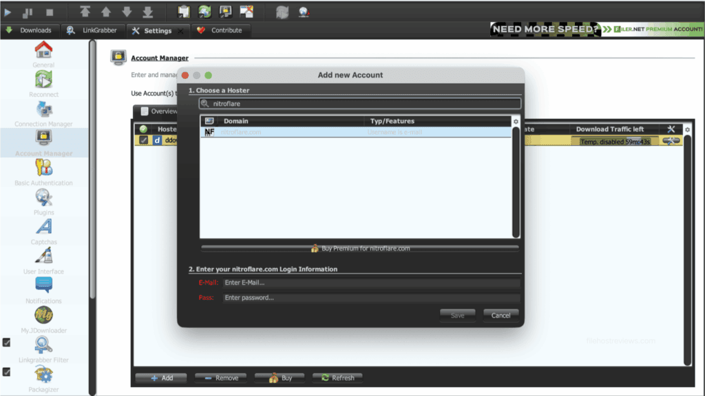Close the Add new Account dialog
This screenshot has width=705, height=396.
pos(185,76)
